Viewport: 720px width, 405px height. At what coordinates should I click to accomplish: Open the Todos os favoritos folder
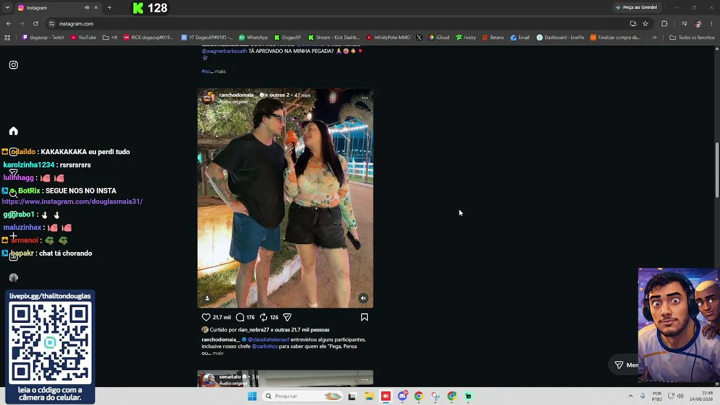point(692,38)
